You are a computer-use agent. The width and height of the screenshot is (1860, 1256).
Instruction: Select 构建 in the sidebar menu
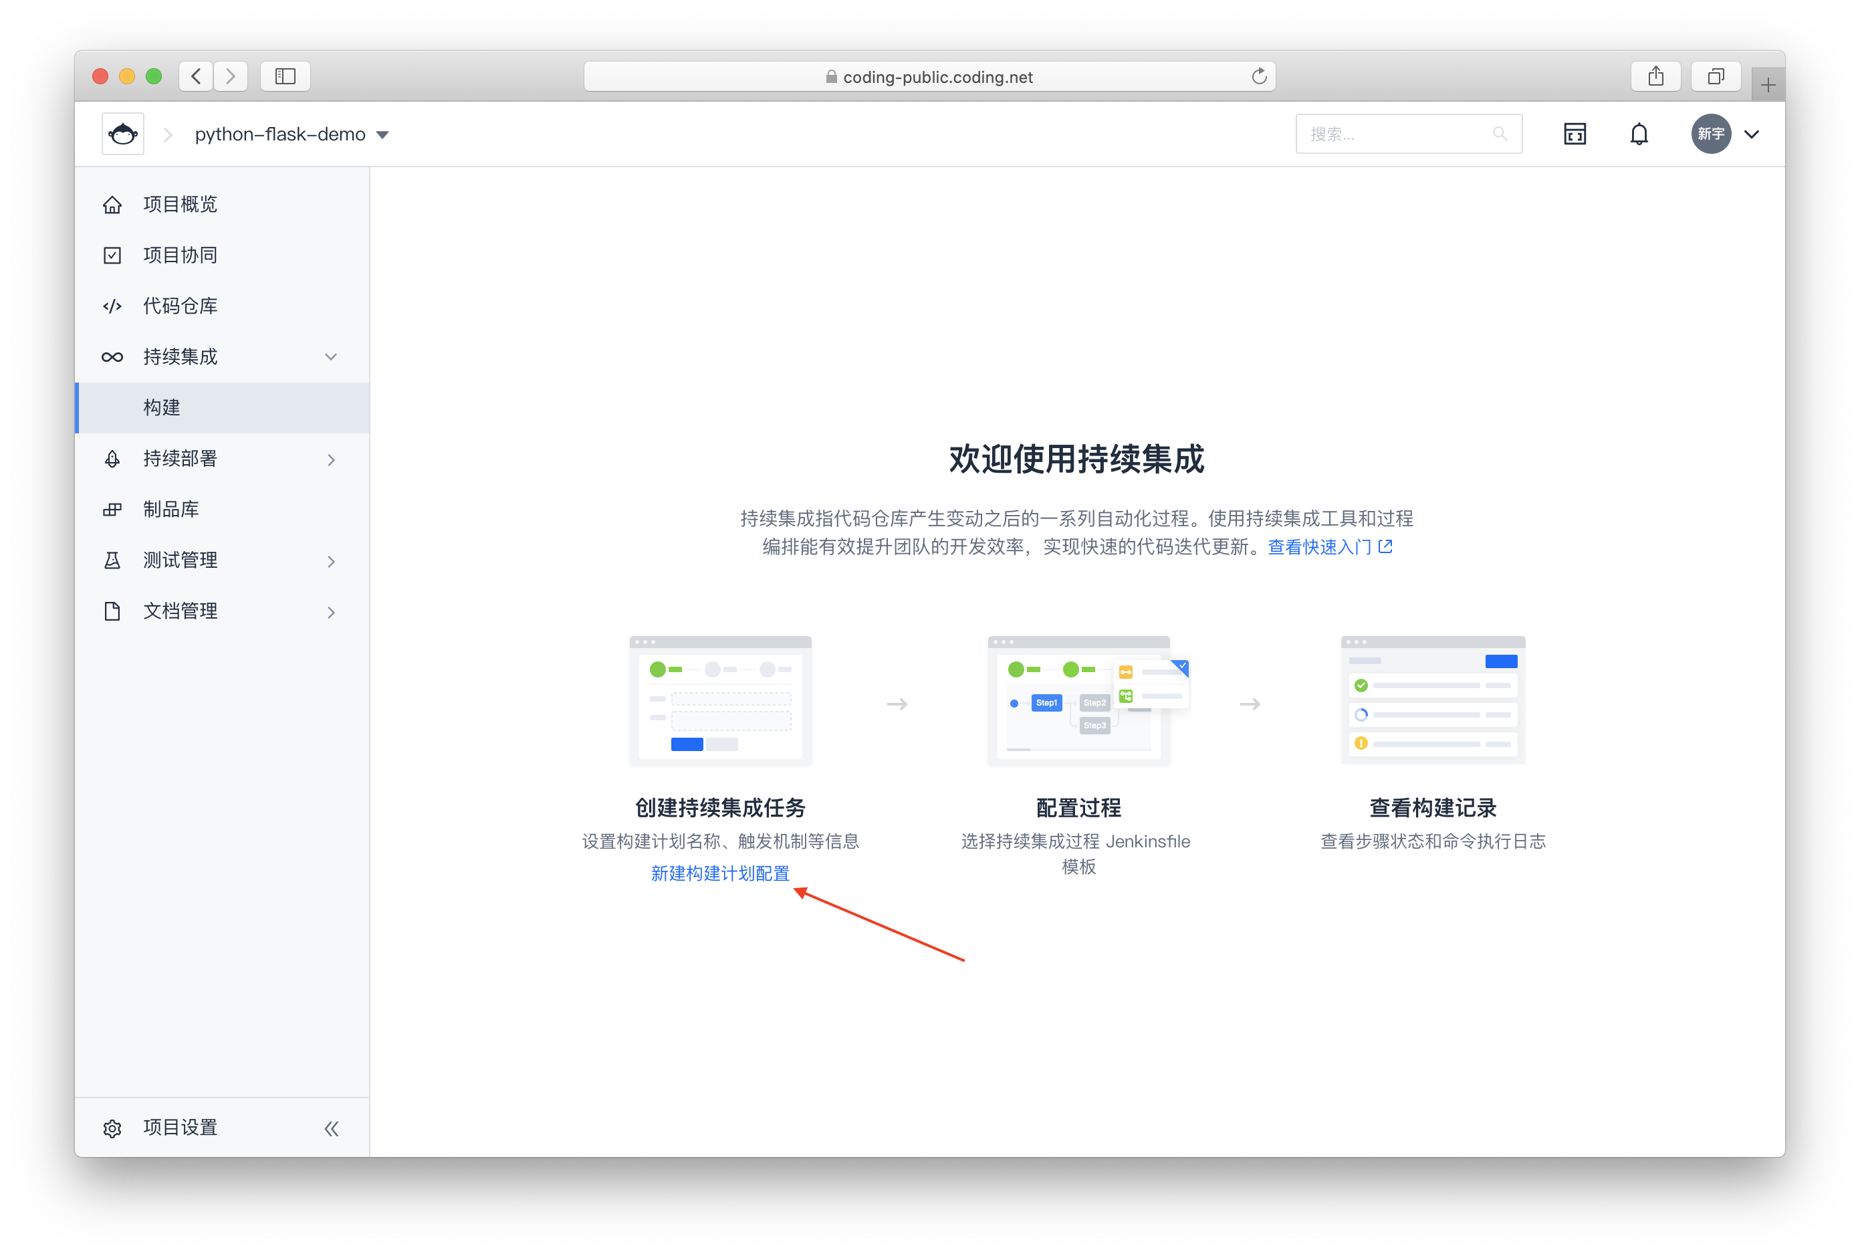[161, 407]
